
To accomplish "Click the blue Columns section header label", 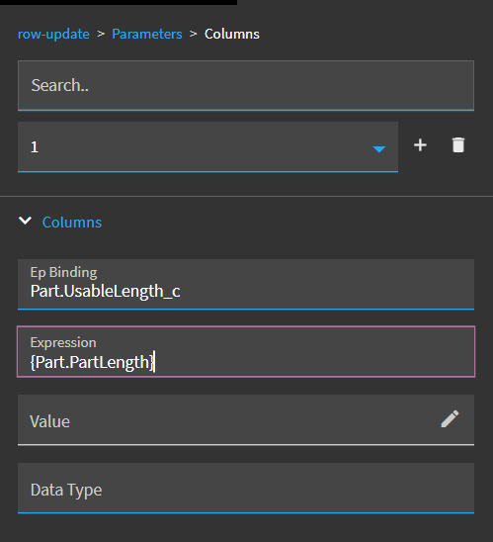I will pos(72,222).
